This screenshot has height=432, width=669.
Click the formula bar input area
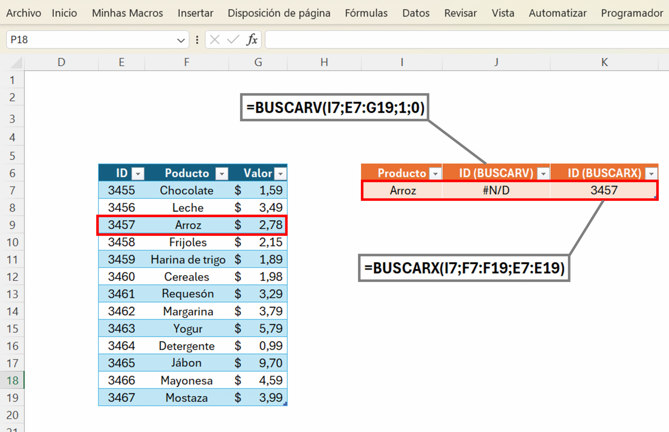coord(467,40)
